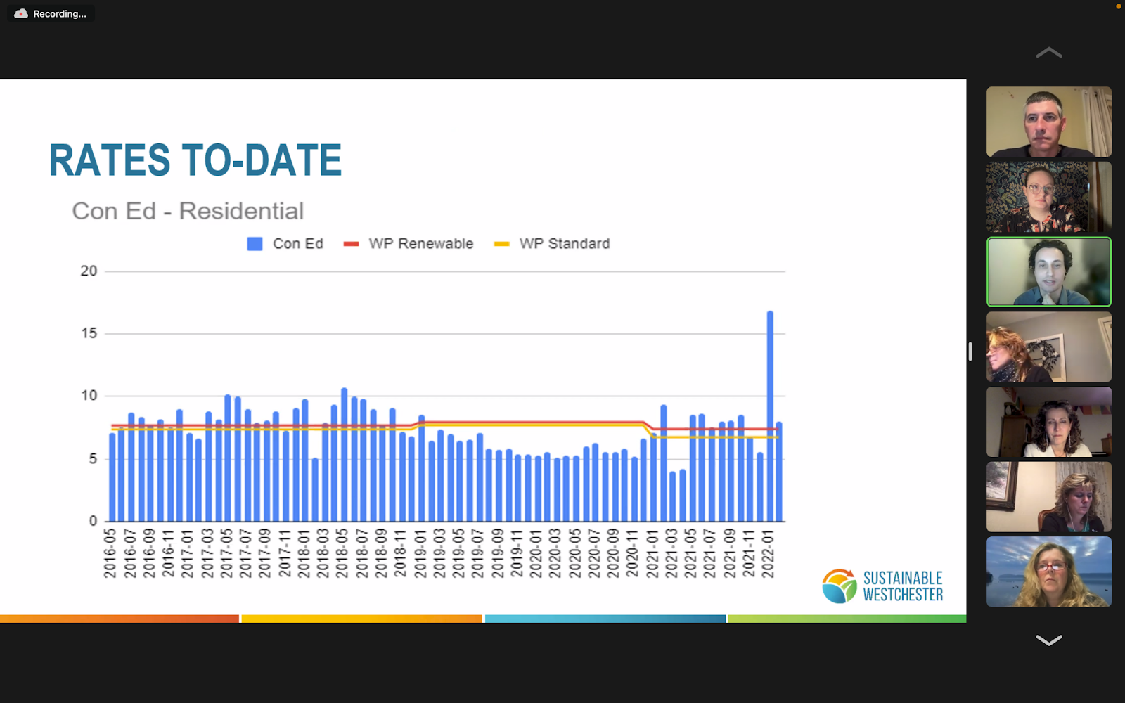Click the "WP Renewable" legend label
Screen dimensions: 1125x703
click(x=421, y=244)
